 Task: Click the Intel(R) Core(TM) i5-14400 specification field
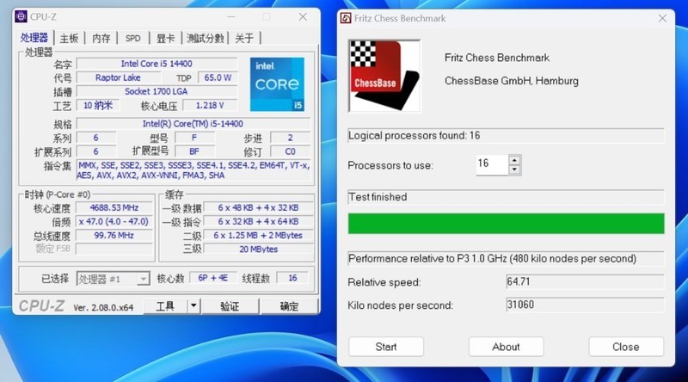point(193,124)
